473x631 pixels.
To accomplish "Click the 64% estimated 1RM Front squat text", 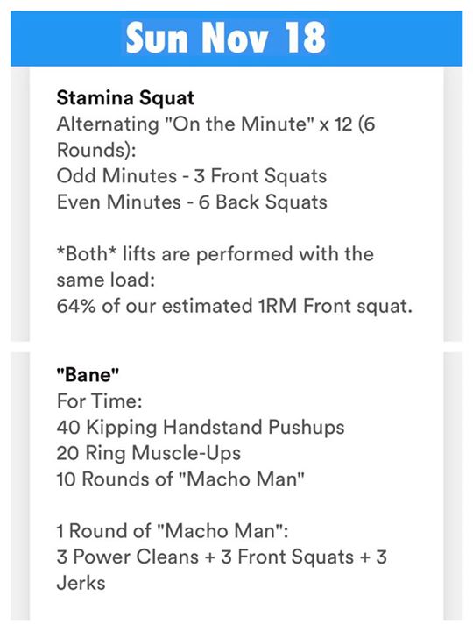I will [235, 306].
